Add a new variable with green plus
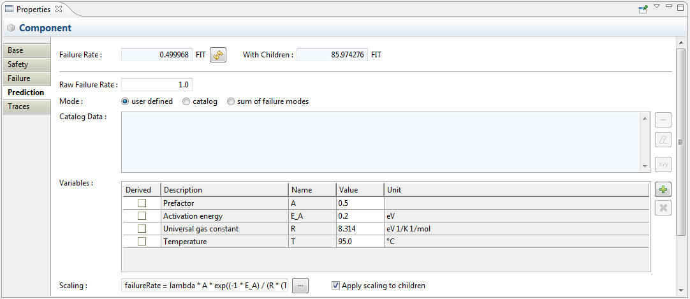 (663, 189)
